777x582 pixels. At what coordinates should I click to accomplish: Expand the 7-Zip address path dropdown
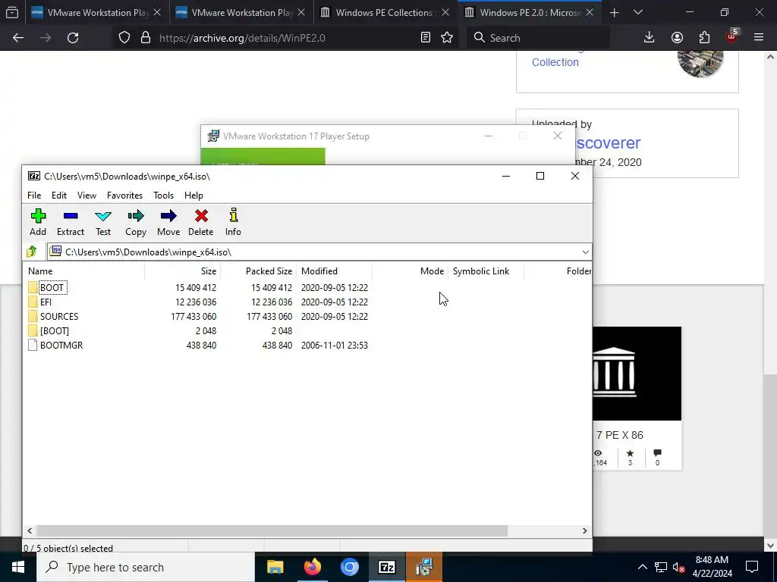585,252
